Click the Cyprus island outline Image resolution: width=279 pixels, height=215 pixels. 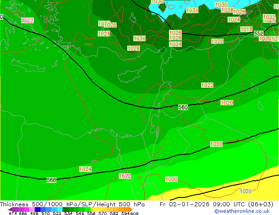131,75
